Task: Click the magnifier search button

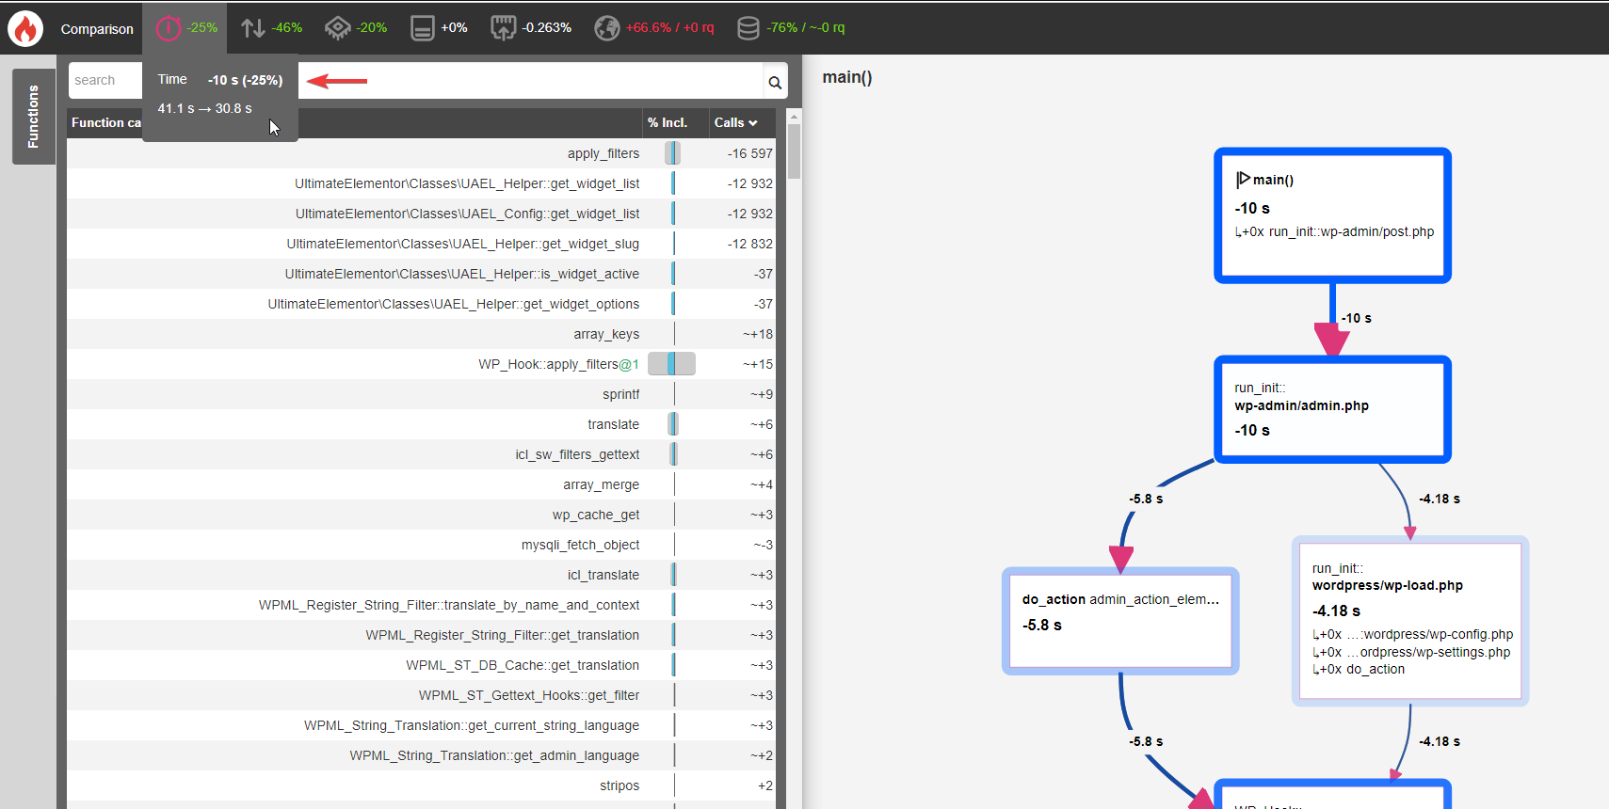Action: 775,83
